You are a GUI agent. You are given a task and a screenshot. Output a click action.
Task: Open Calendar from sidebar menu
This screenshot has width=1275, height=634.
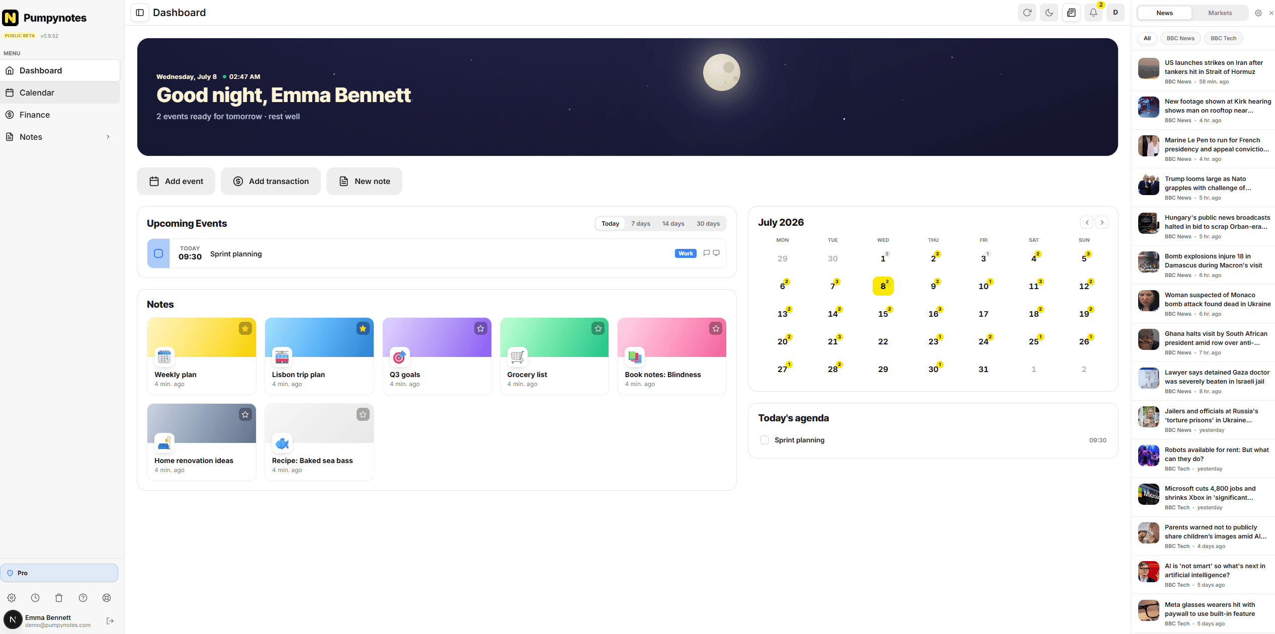pos(60,93)
